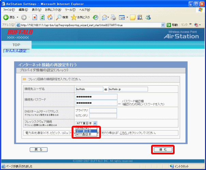206x170 pixels.
Task: Open the PDF icon dropdown arrow
Action: [x=200, y=25]
